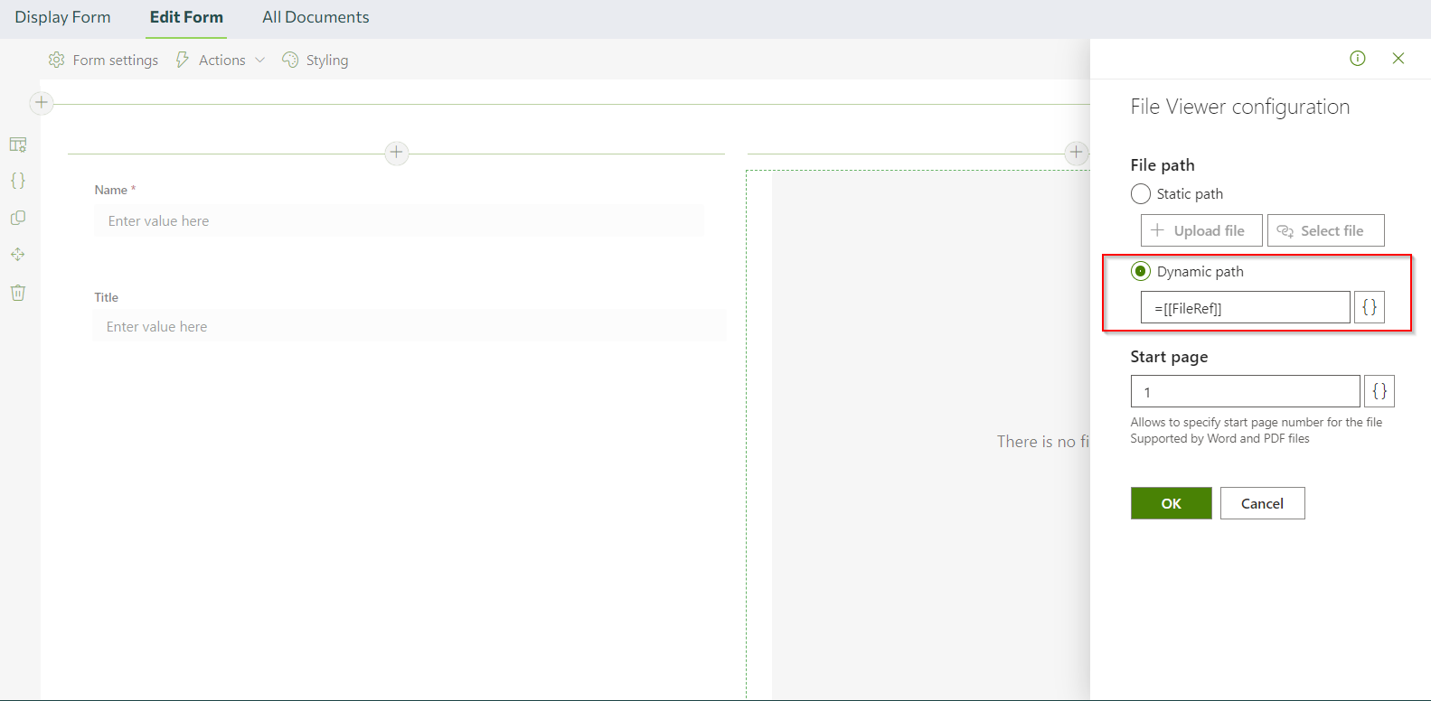Click the trash delete icon in left sidebar
Image resolution: width=1431 pixels, height=701 pixels.
click(x=18, y=293)
